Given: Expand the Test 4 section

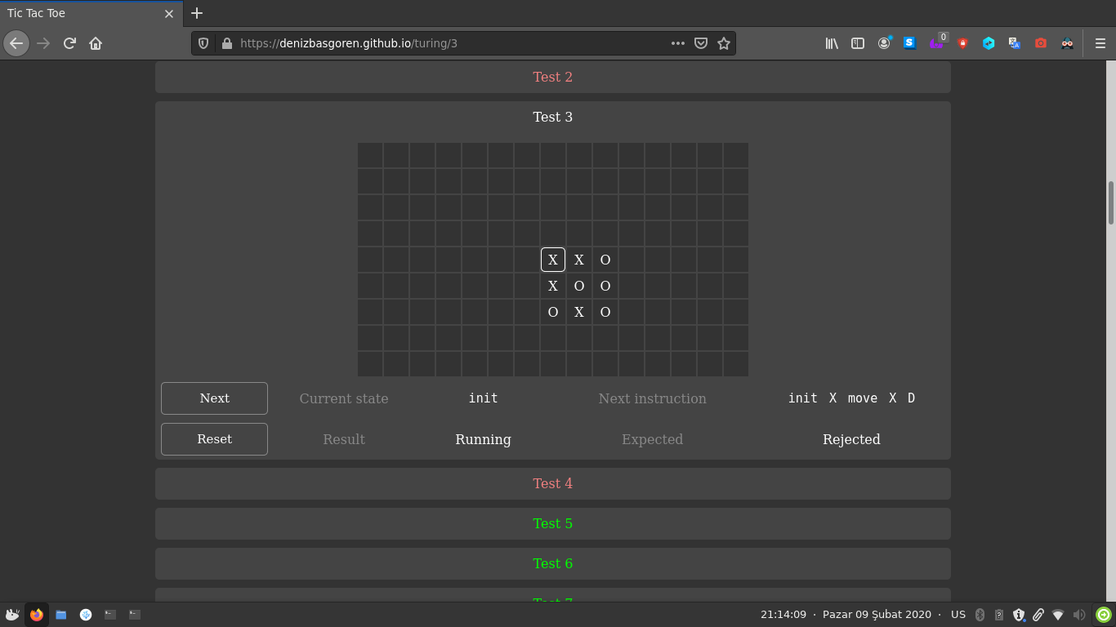Looking at the screenshot, I should tap(552, 483).
